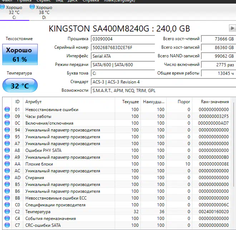Click power-on hours value 13045 ч

tap(218, 73)
